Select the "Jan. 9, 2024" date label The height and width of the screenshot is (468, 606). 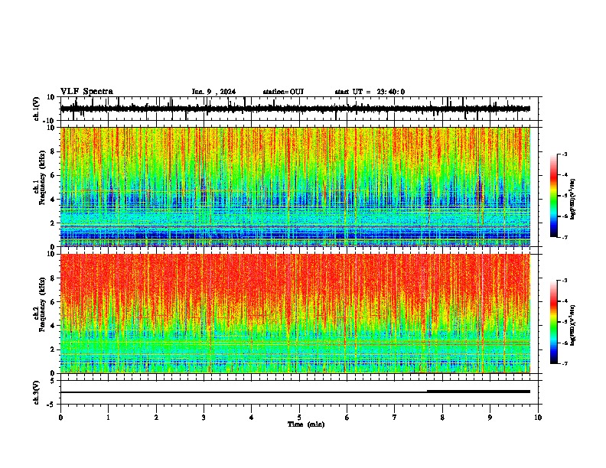[x=213, y=92]
